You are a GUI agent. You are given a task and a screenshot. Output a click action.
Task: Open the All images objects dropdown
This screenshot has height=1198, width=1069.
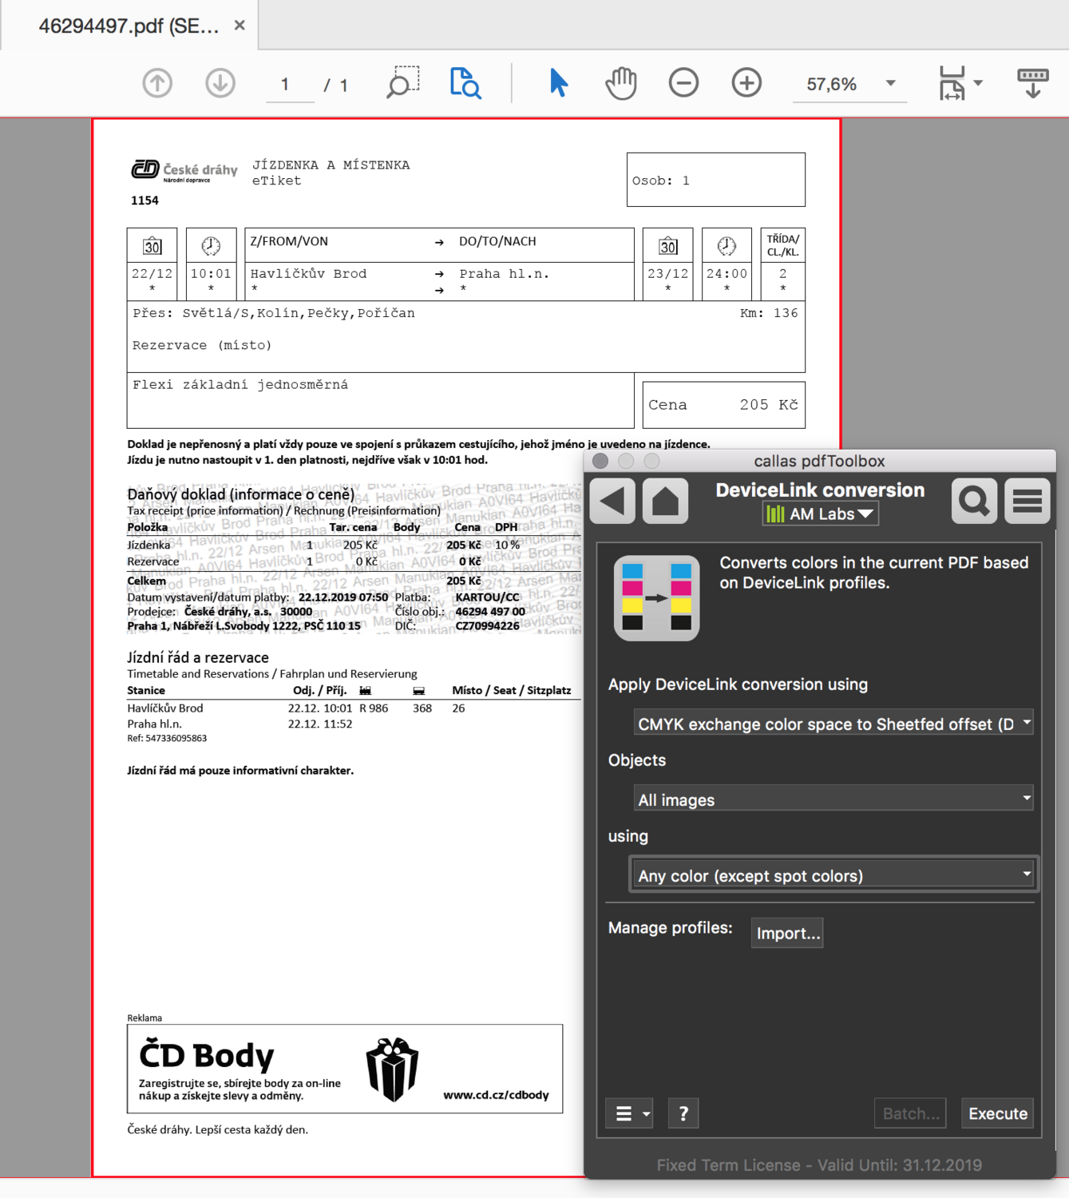pyautogui.click(x=833, y=799)
